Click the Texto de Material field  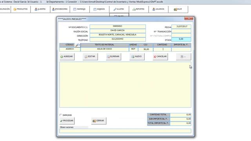pyautogui.click(x=105, y=49)
